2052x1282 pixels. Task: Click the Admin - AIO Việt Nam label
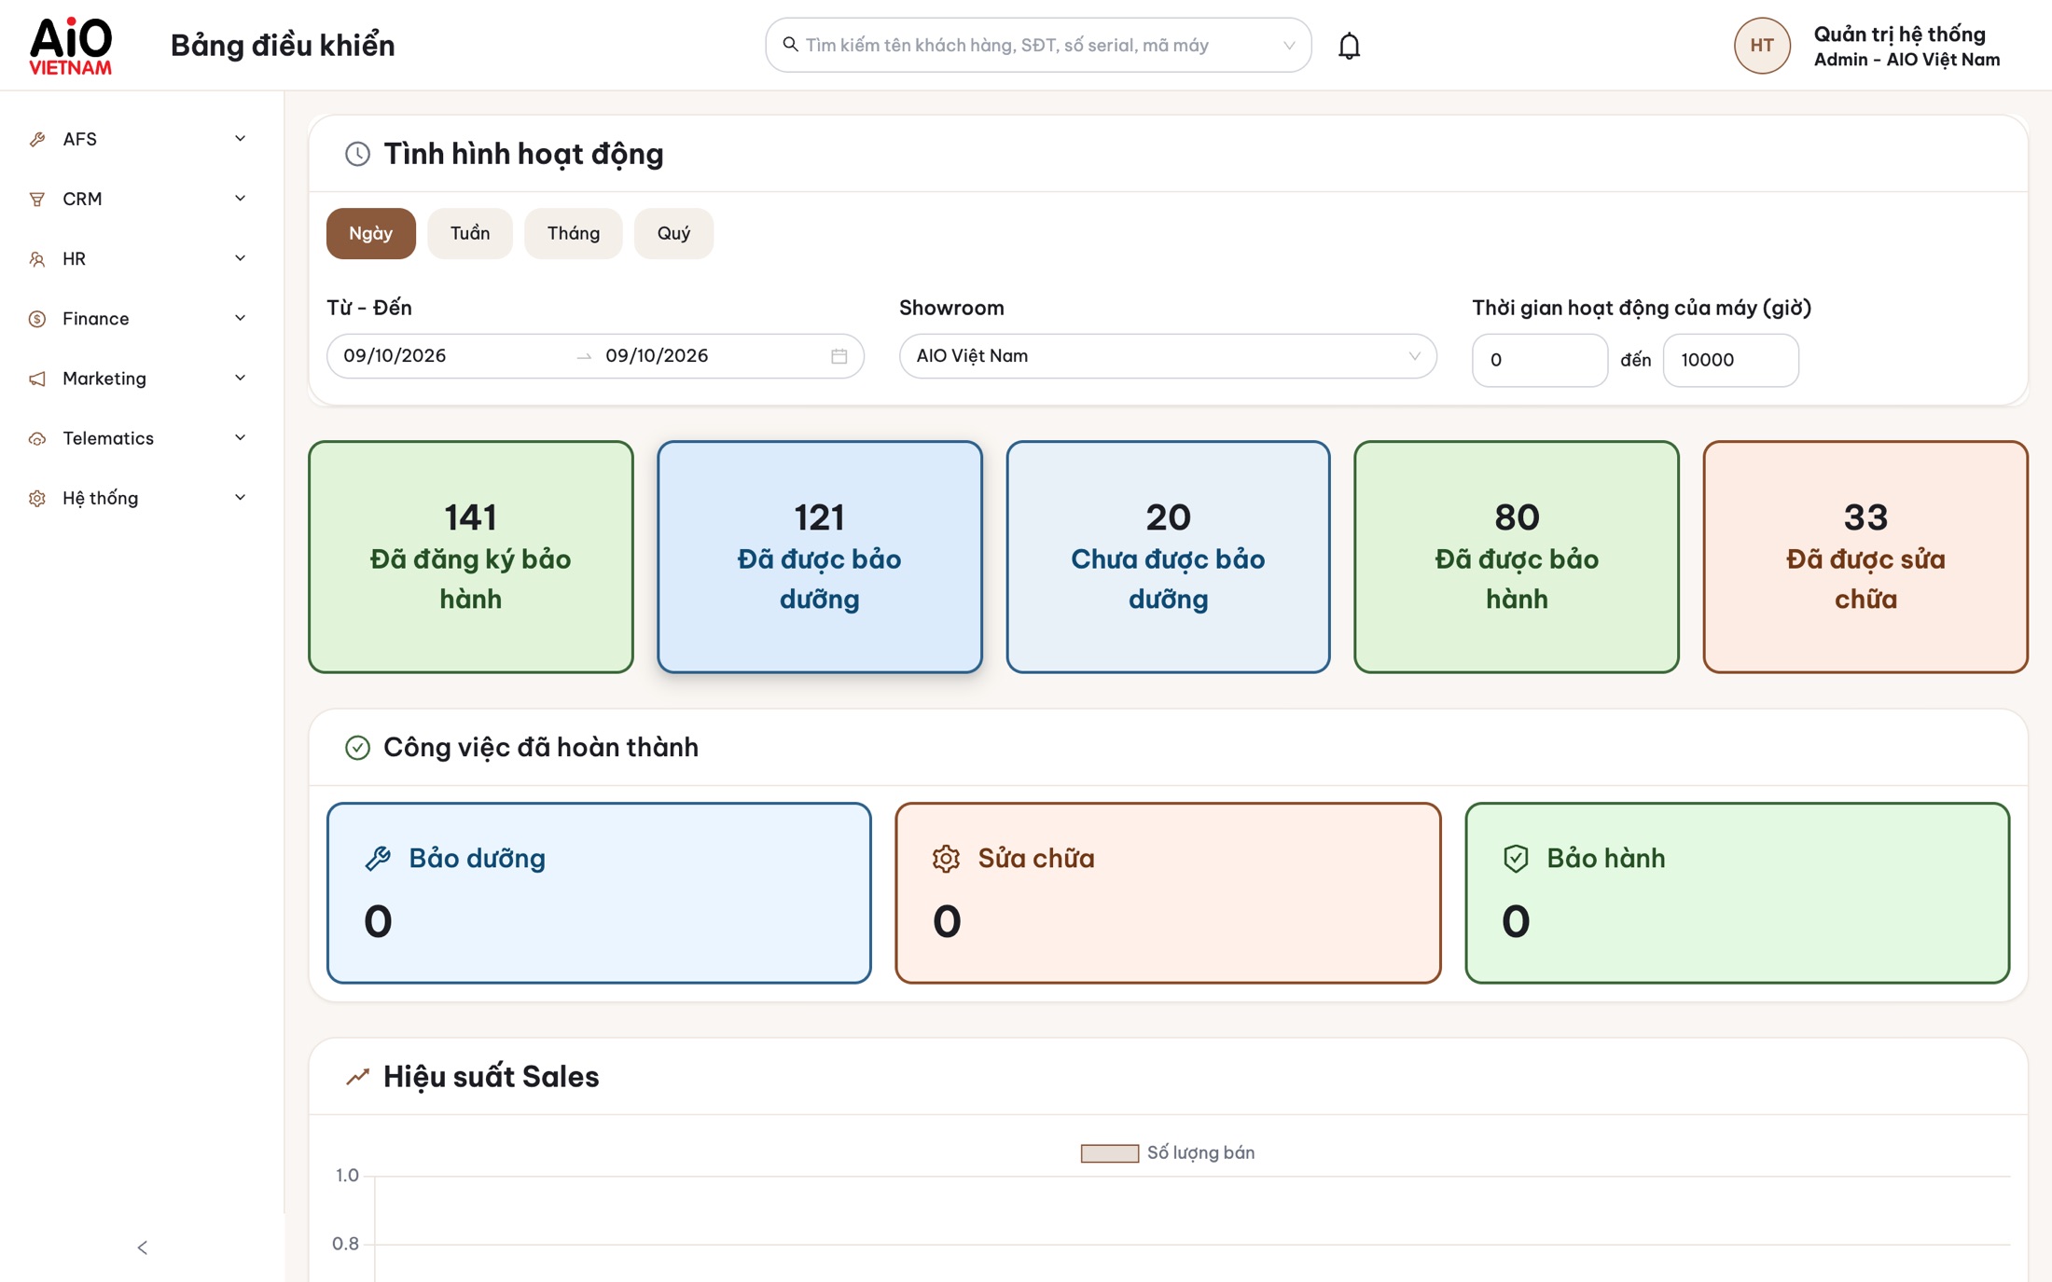coord(1906,60)
